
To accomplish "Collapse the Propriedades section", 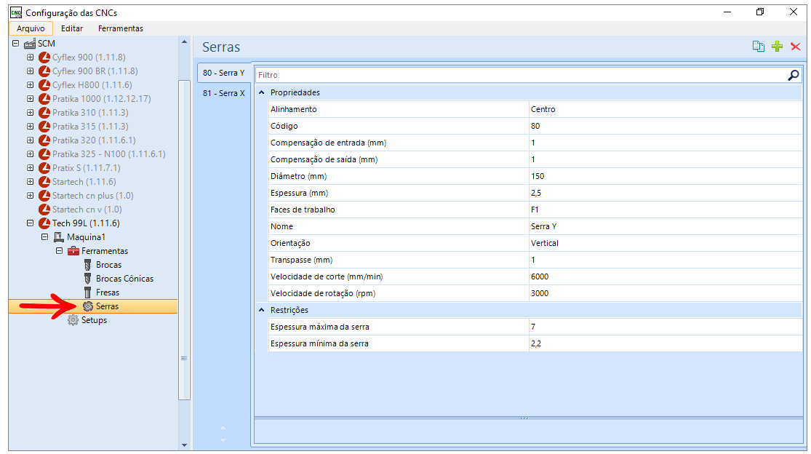I will coord(262,93).
